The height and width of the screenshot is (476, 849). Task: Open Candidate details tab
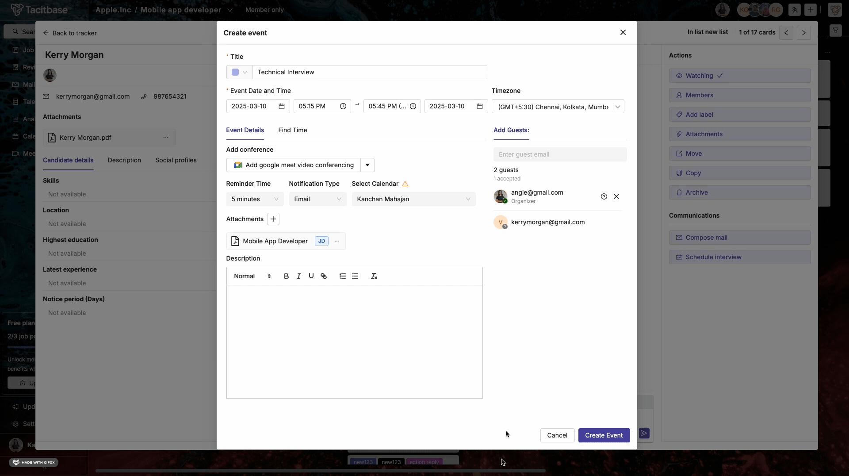[x=68, y=160]
